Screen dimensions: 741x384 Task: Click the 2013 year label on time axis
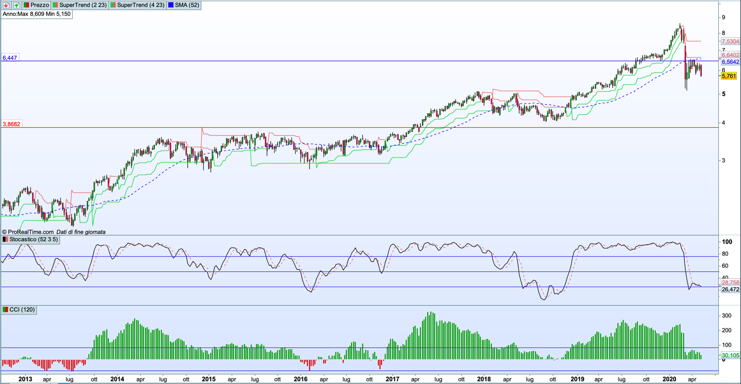coord(25,379)
